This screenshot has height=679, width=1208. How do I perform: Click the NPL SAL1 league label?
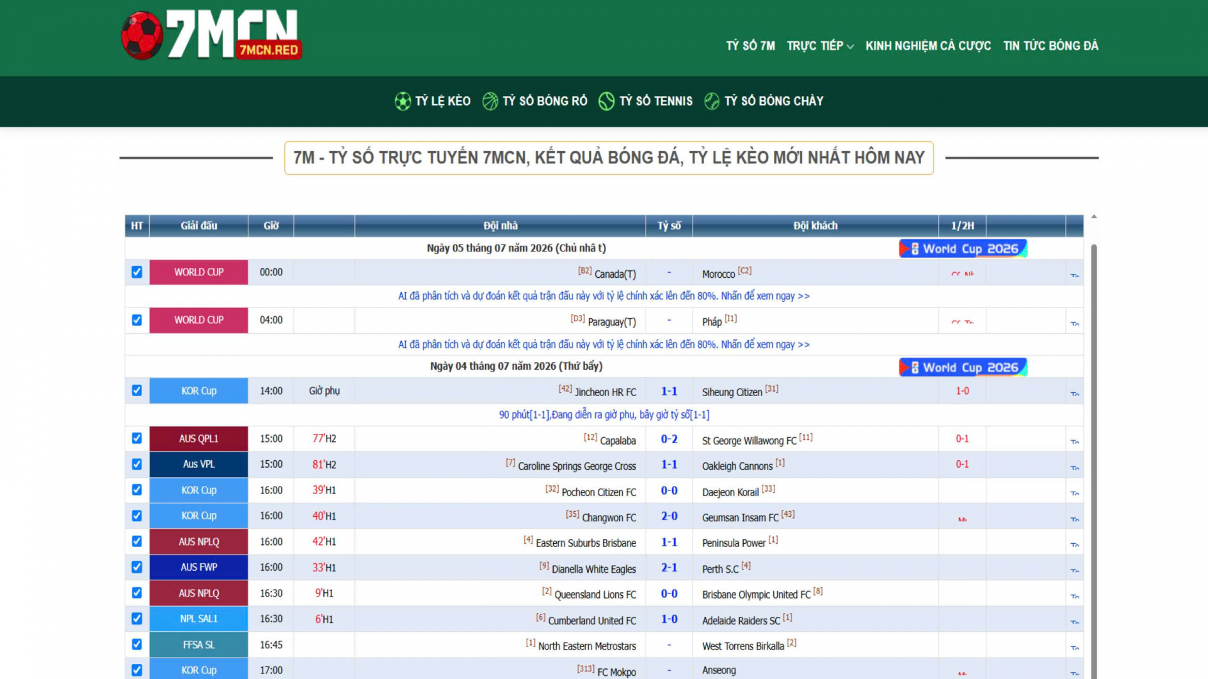[x=199, y=619]
